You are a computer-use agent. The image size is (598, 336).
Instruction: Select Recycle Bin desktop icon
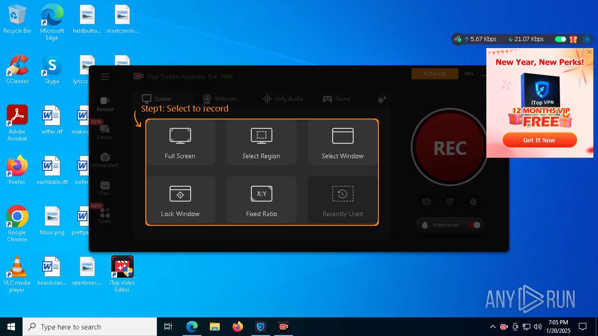click(x=17, y=20)
